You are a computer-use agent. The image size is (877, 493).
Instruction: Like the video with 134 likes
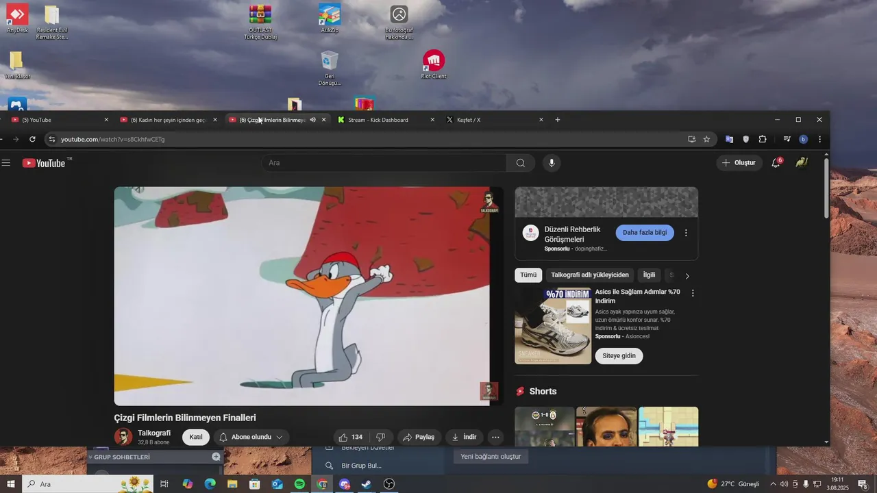click(350, 437)
